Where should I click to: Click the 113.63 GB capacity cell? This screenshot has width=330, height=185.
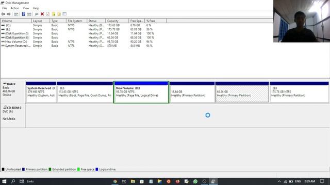[113, 25]
